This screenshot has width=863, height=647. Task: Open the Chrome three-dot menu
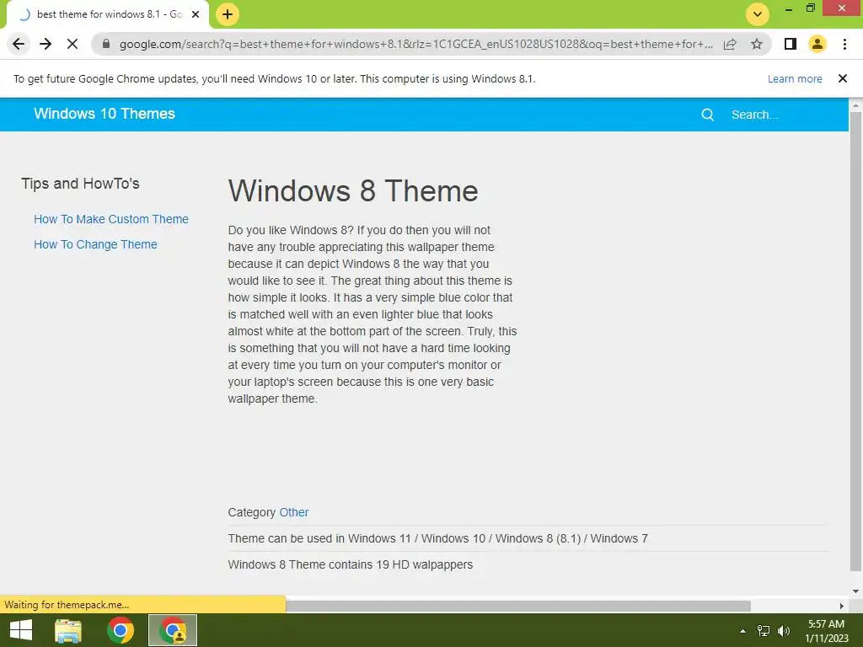pyautogui.click(x=844, y=44)
